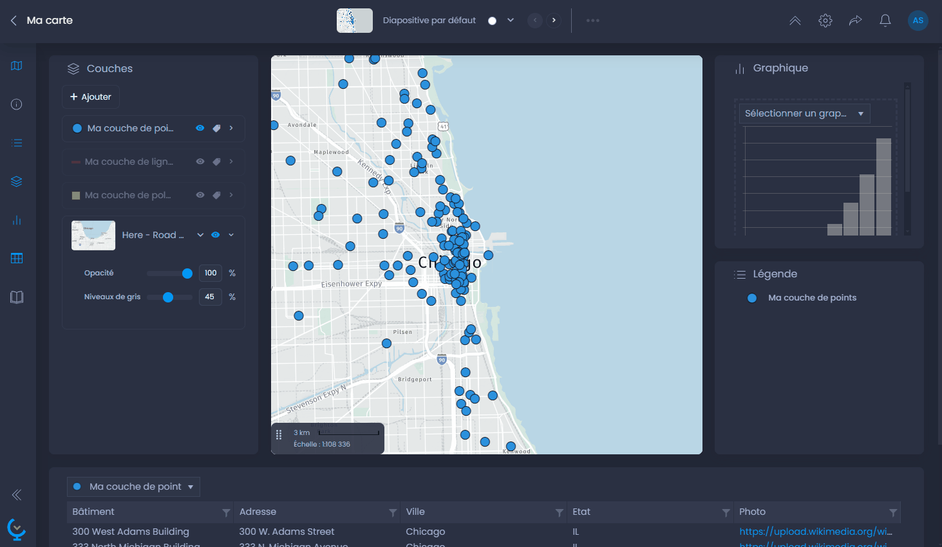Viewport: 942px width, 547px height.
Task: Click the white dot next to Diapositive par défaut
Action: 493,21
